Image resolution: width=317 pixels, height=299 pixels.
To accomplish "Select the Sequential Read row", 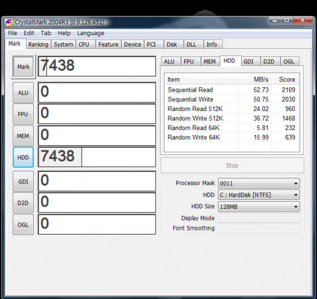I will 232,90.
